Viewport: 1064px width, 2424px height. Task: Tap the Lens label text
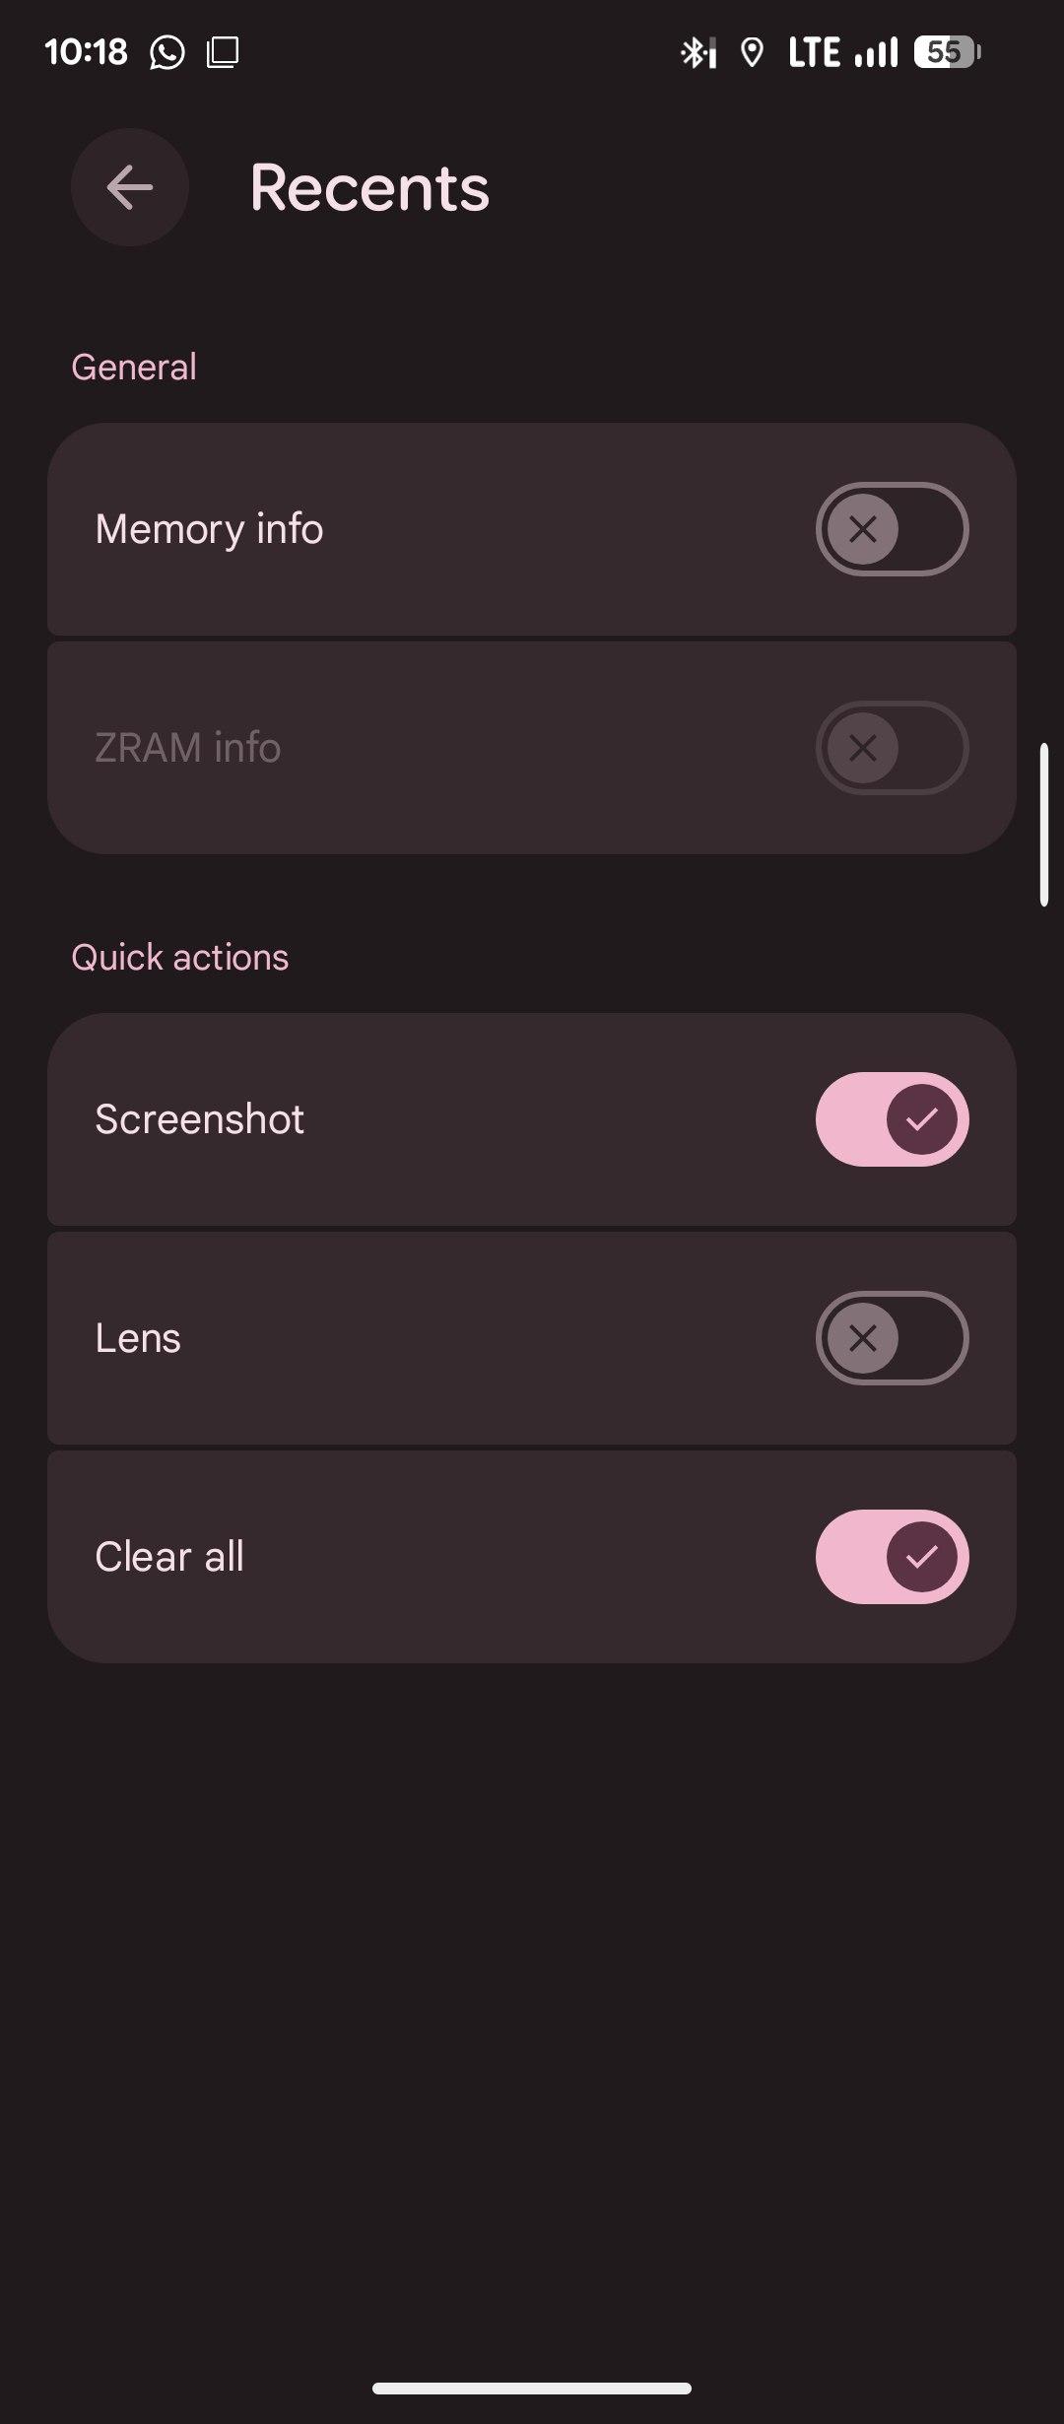pos(138,1338)
